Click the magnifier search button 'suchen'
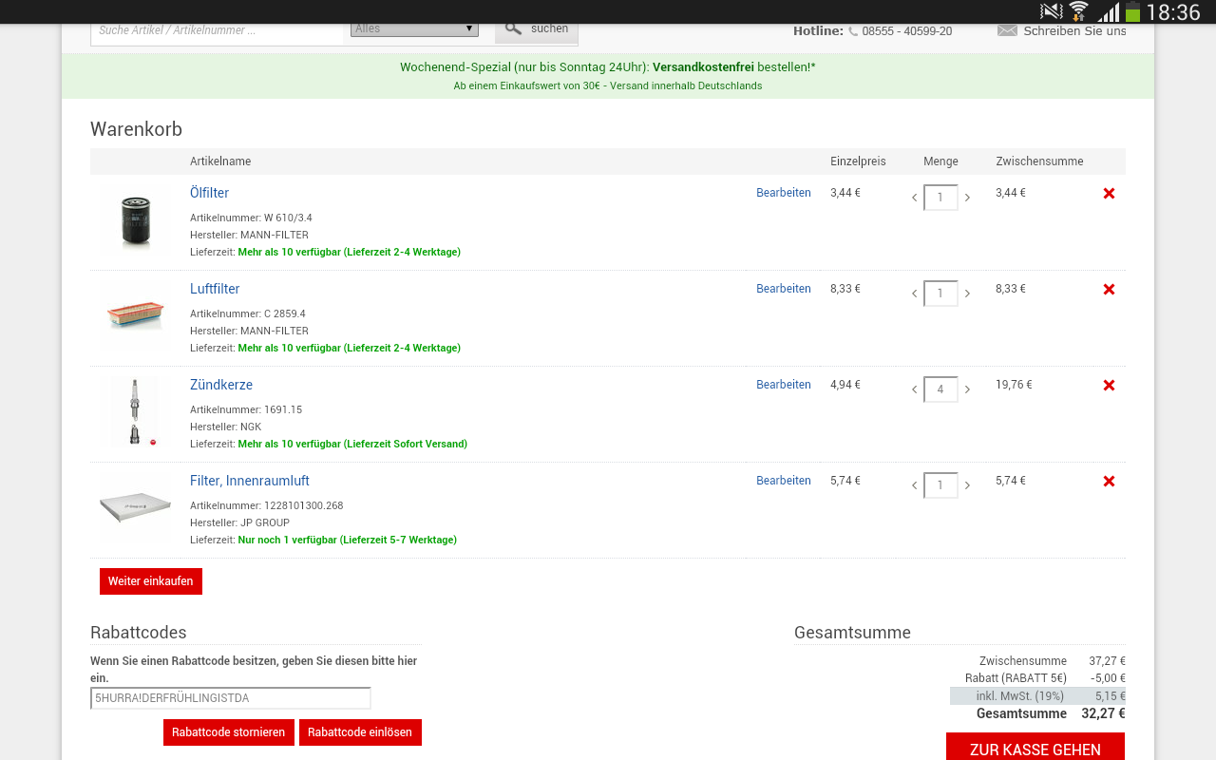 point(537,29)
